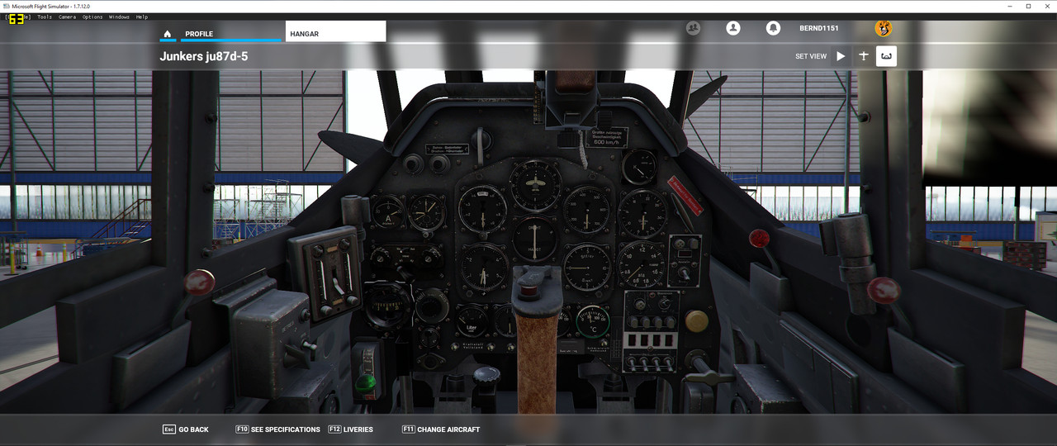Image resolution: width=1057 pixels, height=446 pixels.
Task: Open the Help menu
Action: click(142, 17)
